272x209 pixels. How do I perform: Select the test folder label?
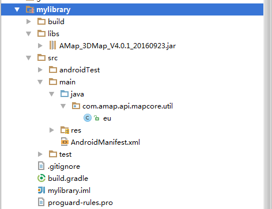65,154
